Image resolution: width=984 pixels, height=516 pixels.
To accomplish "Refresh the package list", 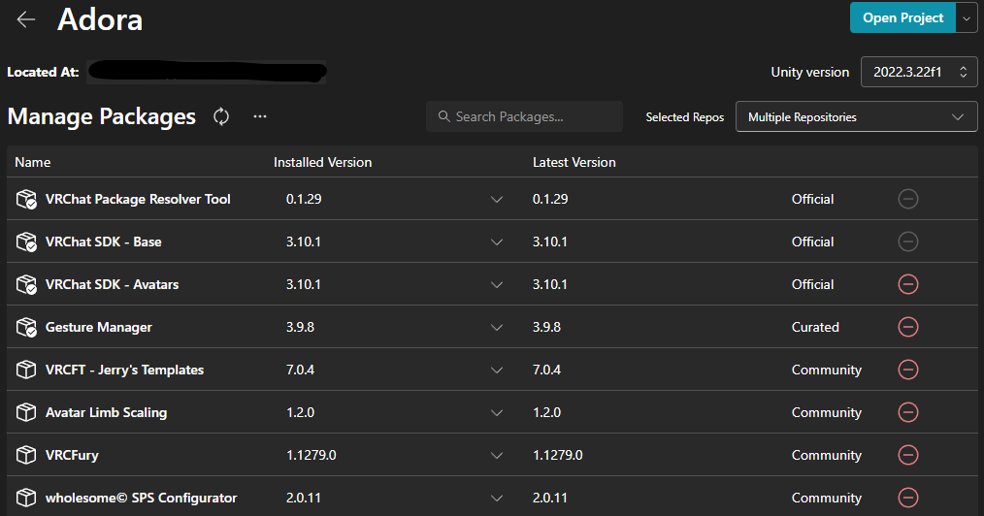I will [x=221, y=116].
